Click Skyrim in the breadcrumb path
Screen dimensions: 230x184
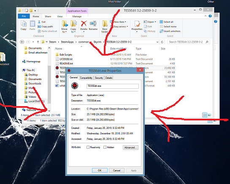click(x=97, y=42)
